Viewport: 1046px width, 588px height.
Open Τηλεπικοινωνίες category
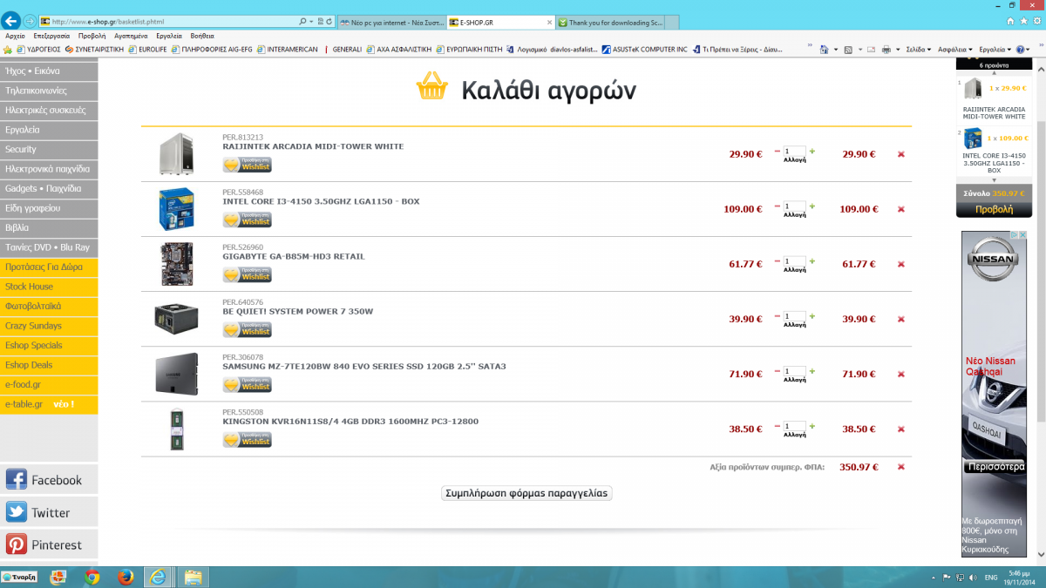[49, 91]
